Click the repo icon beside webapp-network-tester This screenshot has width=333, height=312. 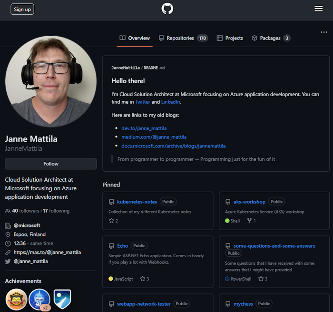click(x=111, y=304)
